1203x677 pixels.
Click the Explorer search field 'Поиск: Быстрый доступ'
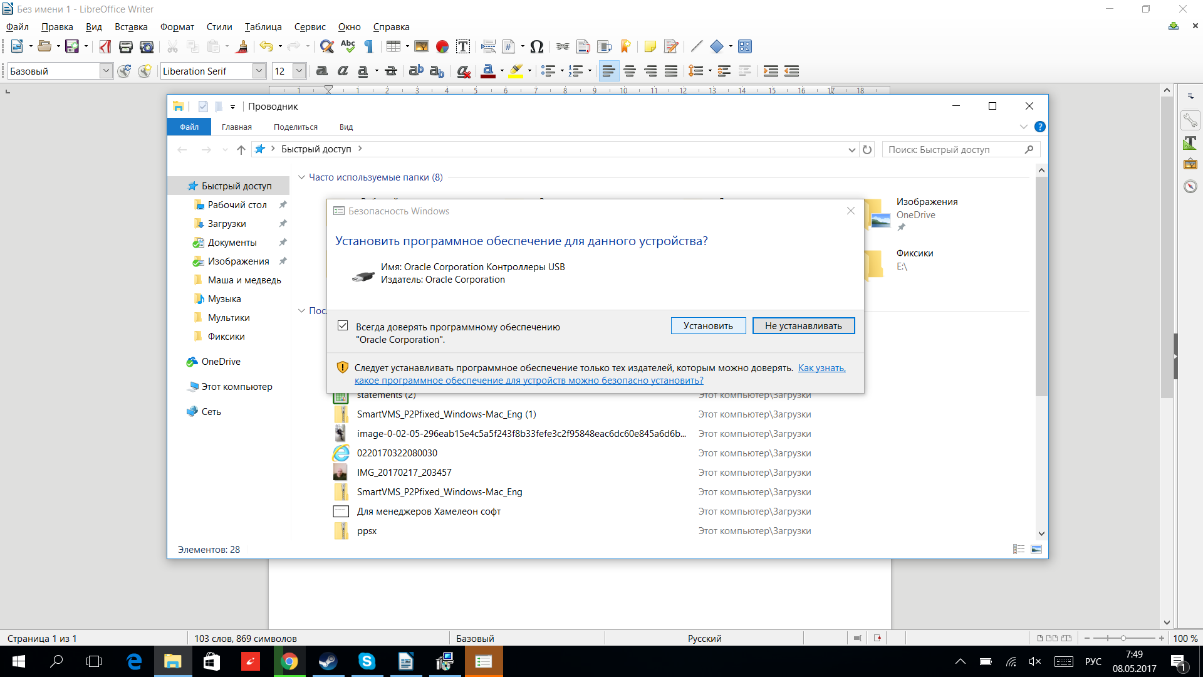961,149
